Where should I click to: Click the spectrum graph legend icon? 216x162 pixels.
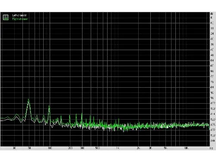click(x=6, y=17)
